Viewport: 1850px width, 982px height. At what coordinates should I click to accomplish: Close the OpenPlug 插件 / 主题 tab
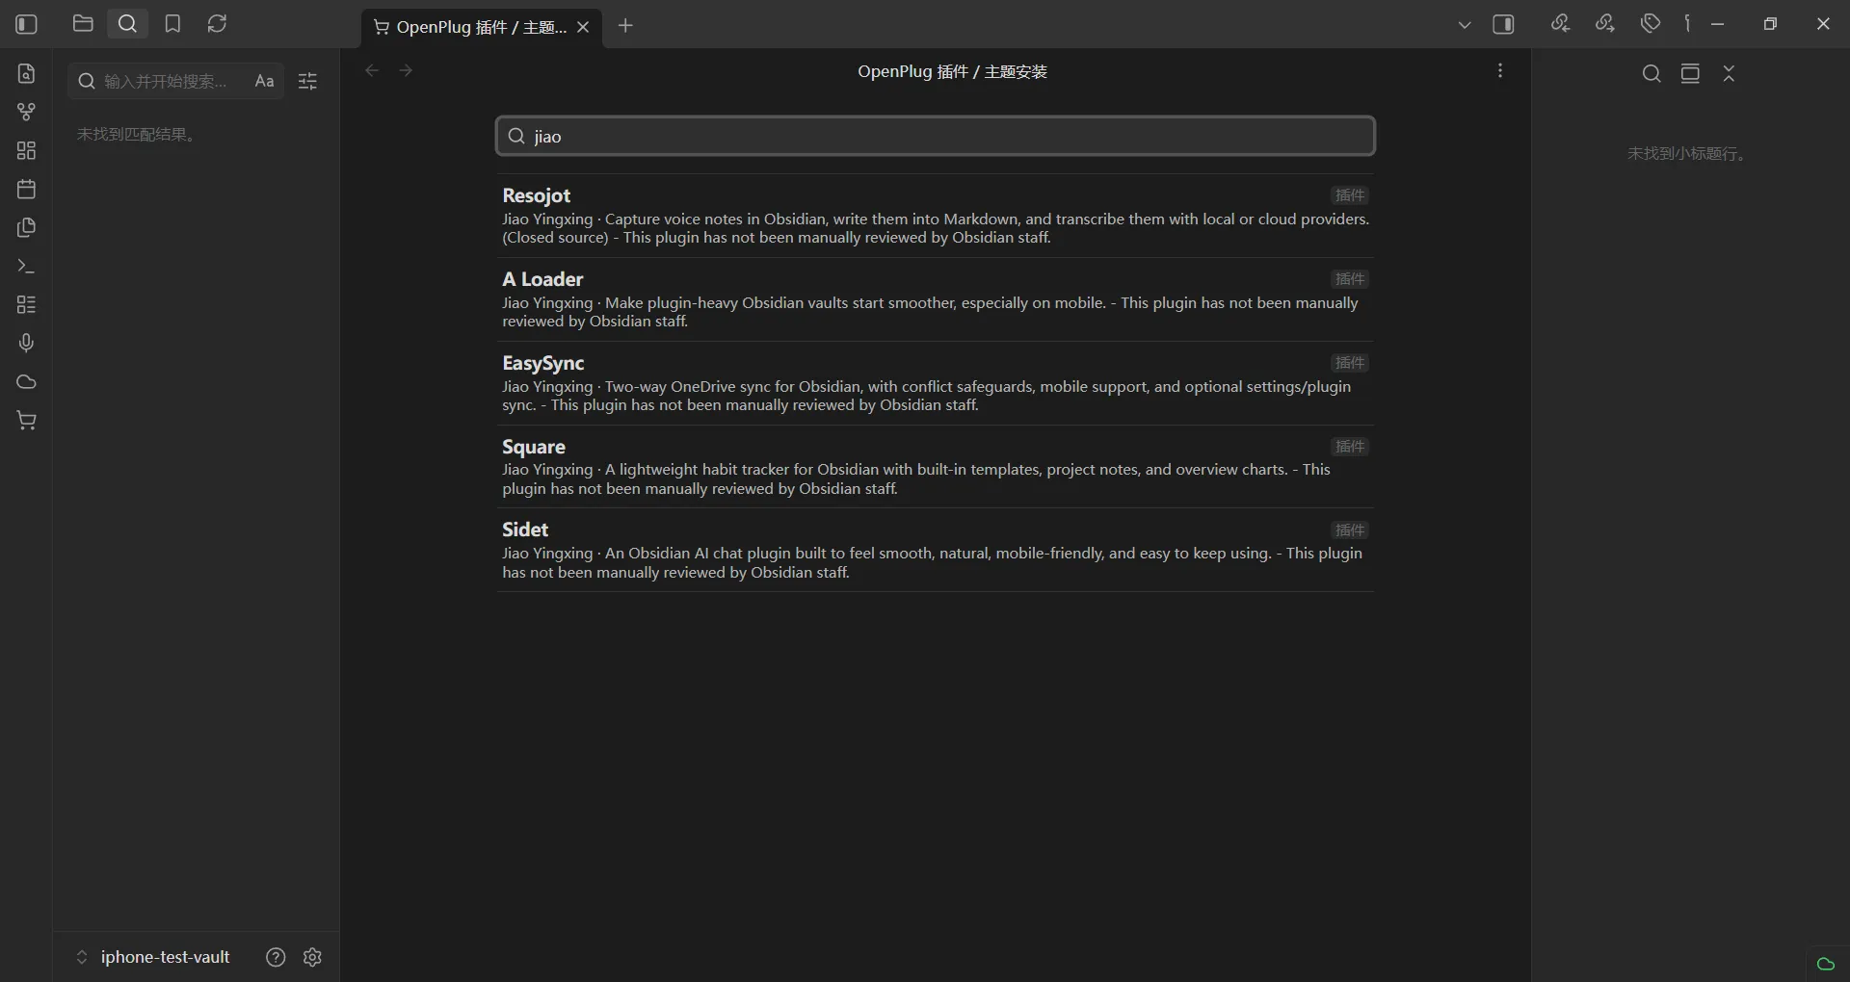point(583,27)
